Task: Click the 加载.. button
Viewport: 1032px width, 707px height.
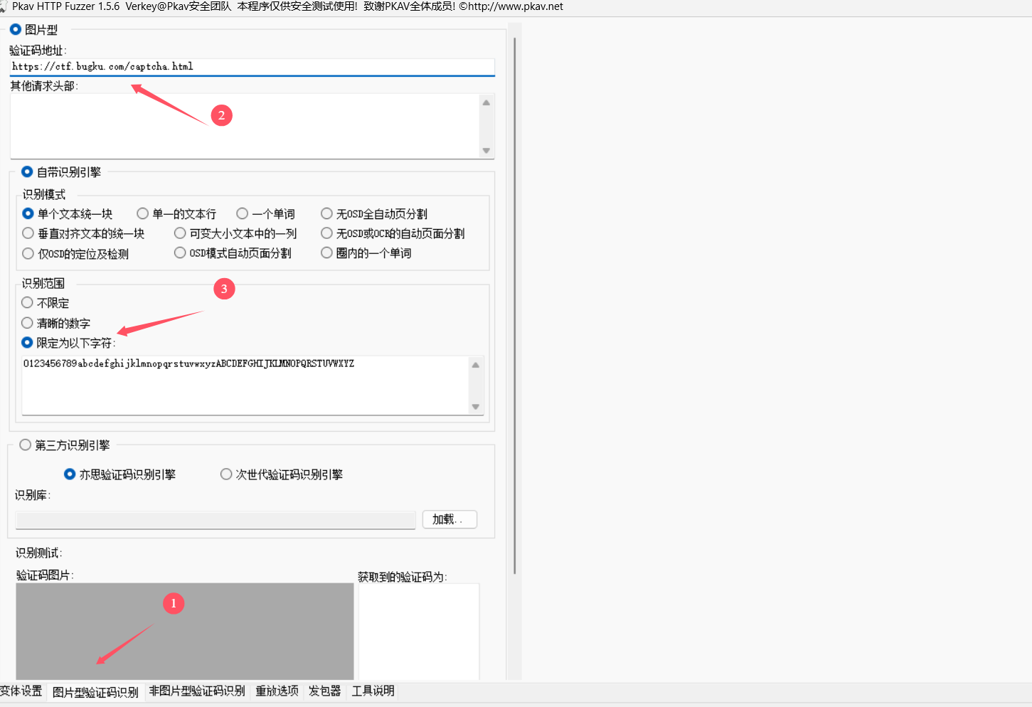Action: [x=449, y=519]
